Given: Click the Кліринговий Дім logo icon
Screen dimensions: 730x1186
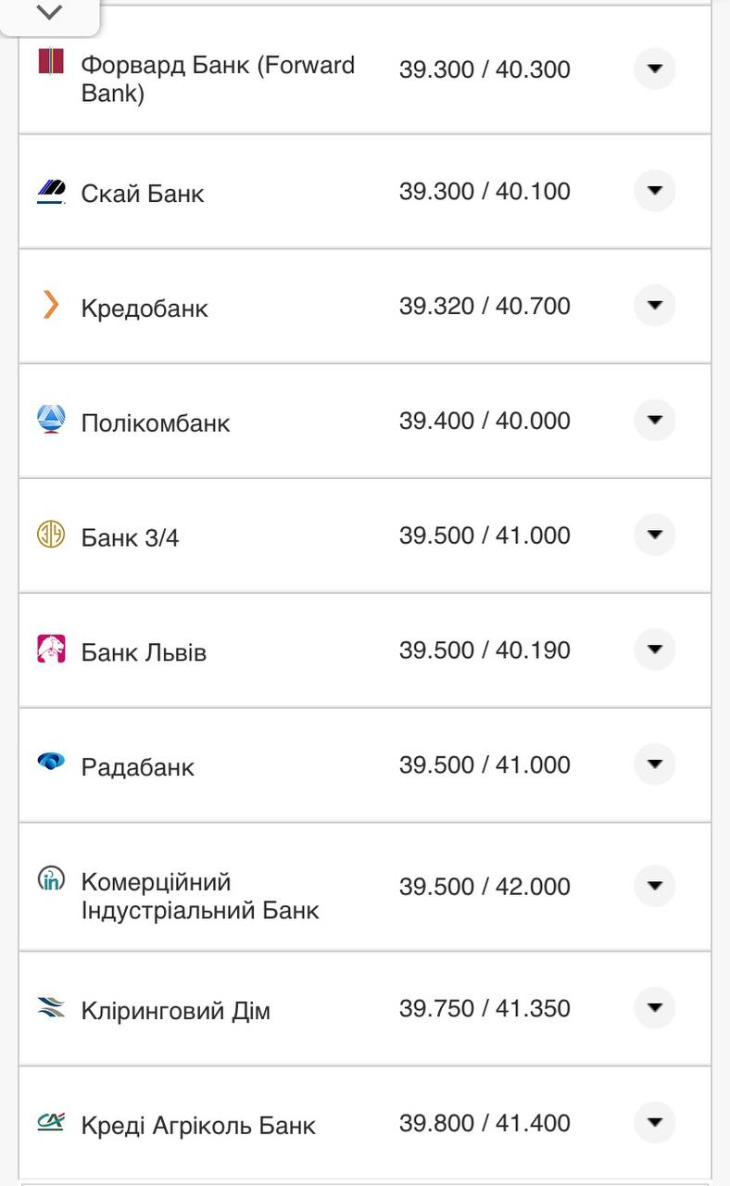Looking at the screenshot, I should tap(51, 1007).
